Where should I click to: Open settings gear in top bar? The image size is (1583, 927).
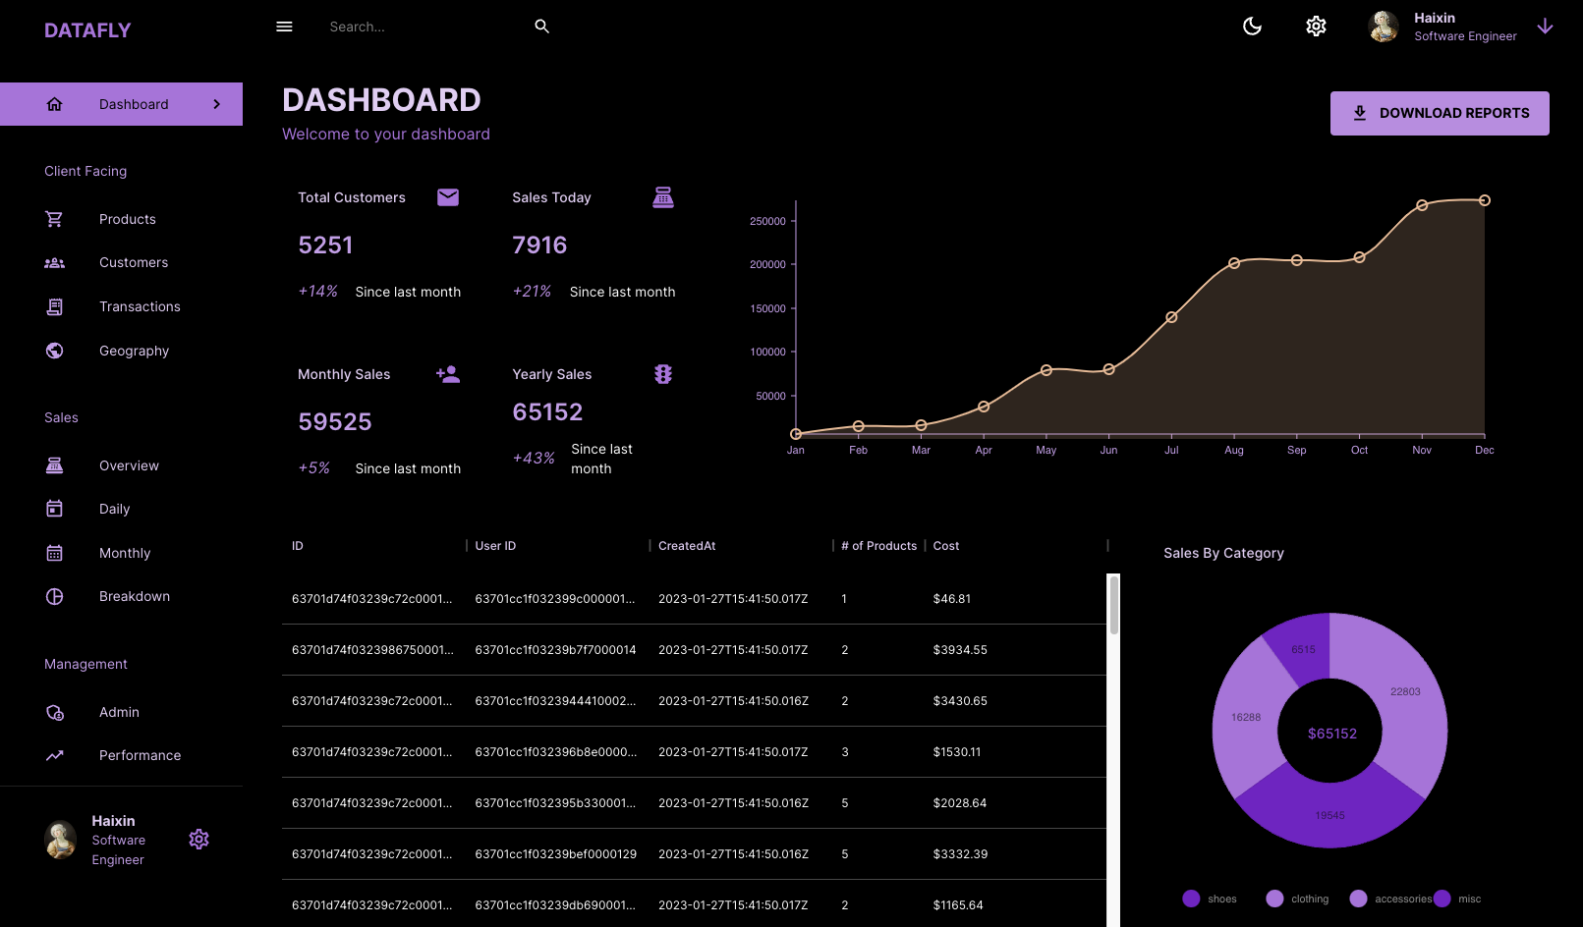pos(1316,27)
